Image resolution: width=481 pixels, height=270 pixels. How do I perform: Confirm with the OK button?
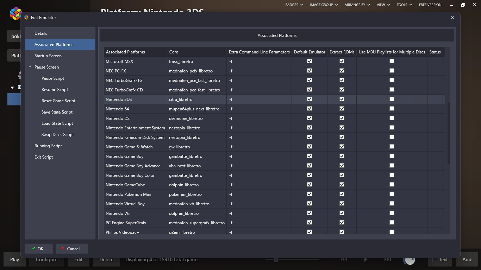click(x=39, y=249)
